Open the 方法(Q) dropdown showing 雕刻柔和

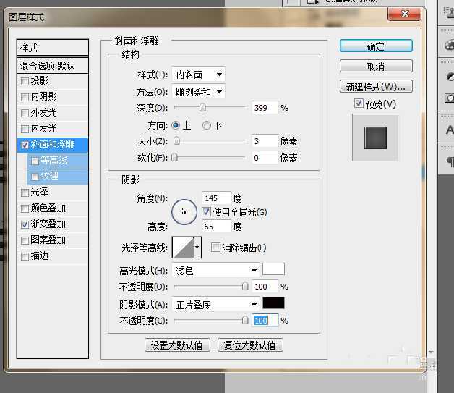pos(198,92)
